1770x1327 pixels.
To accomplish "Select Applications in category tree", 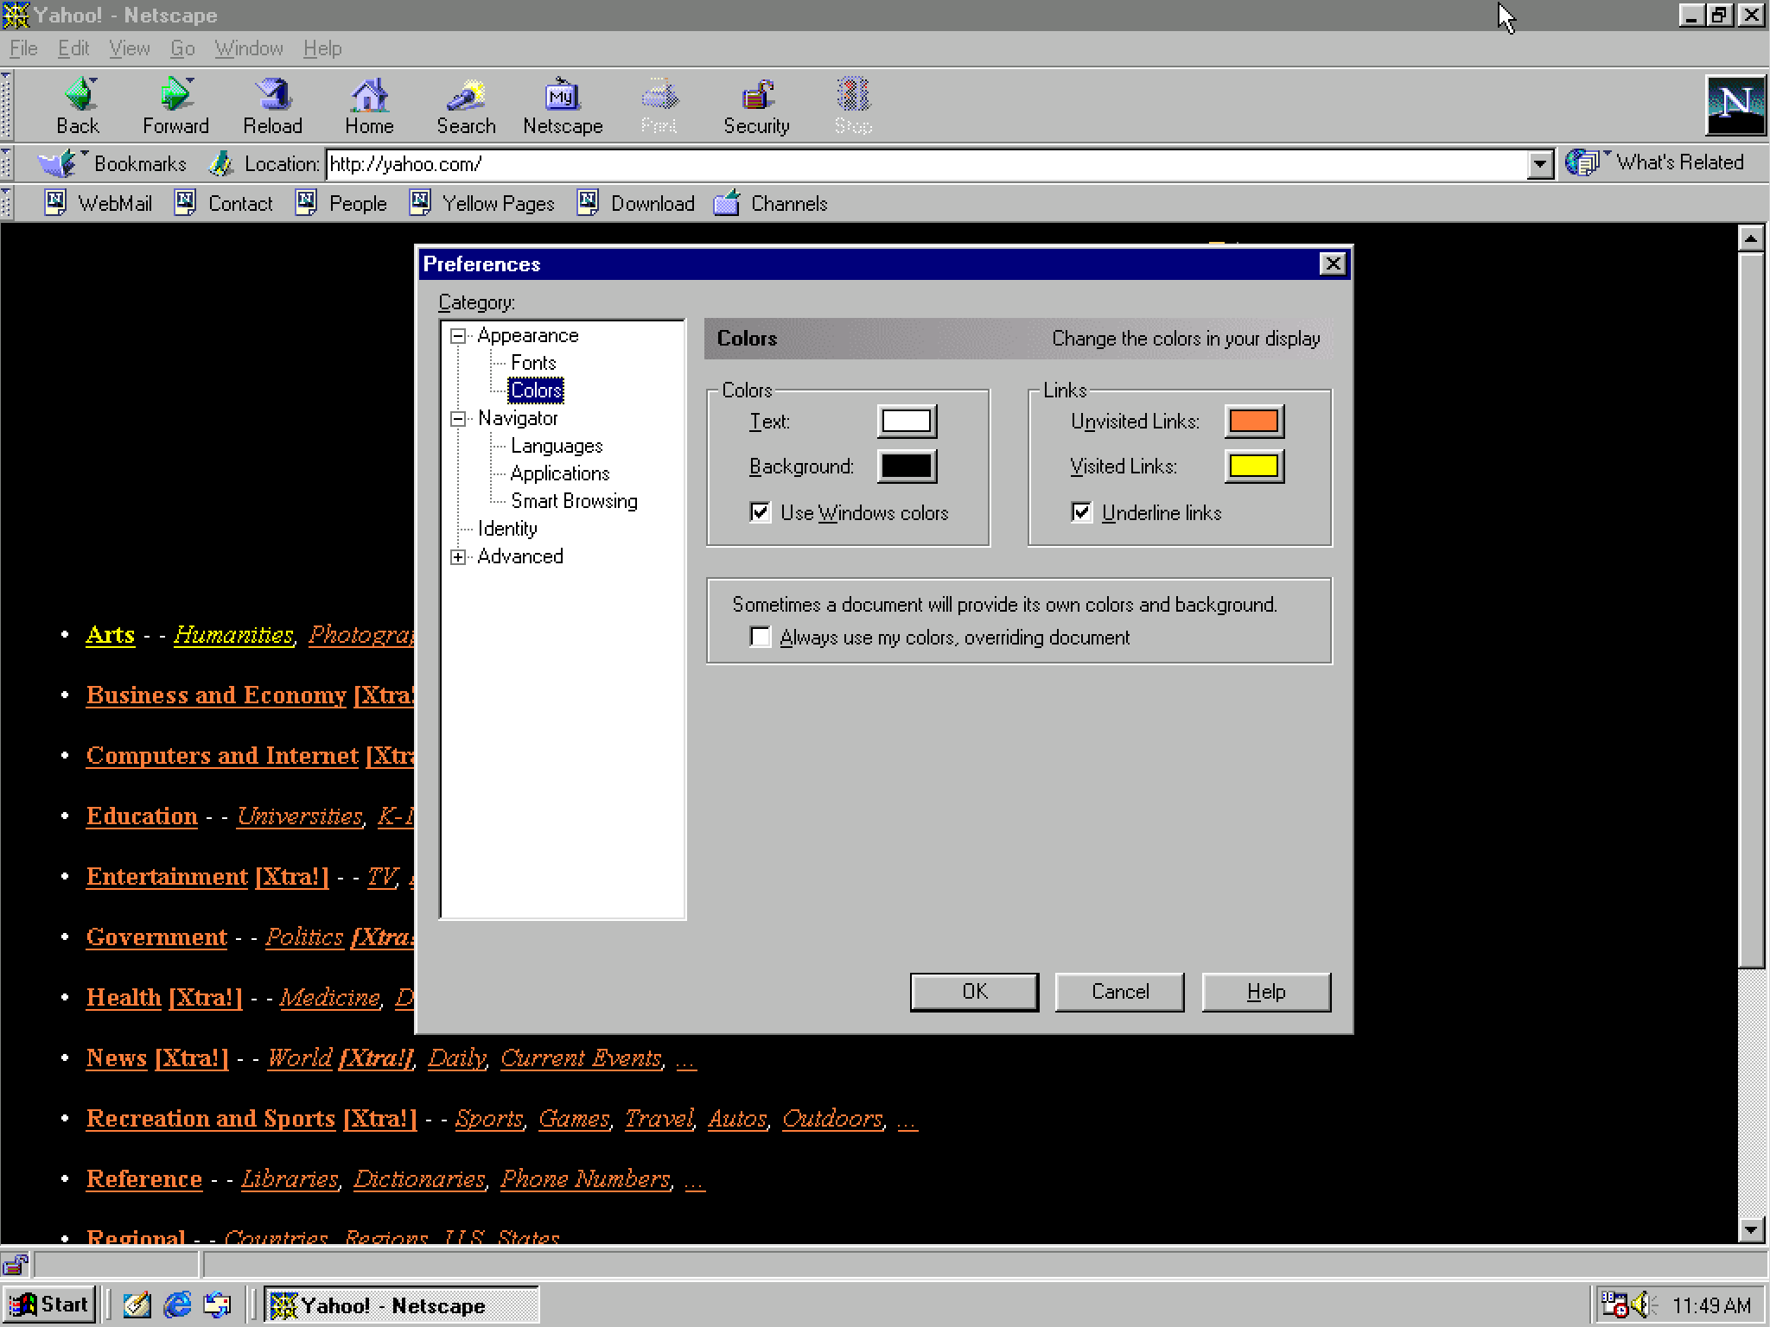I will pyautogui.click(x=560, y=473).
